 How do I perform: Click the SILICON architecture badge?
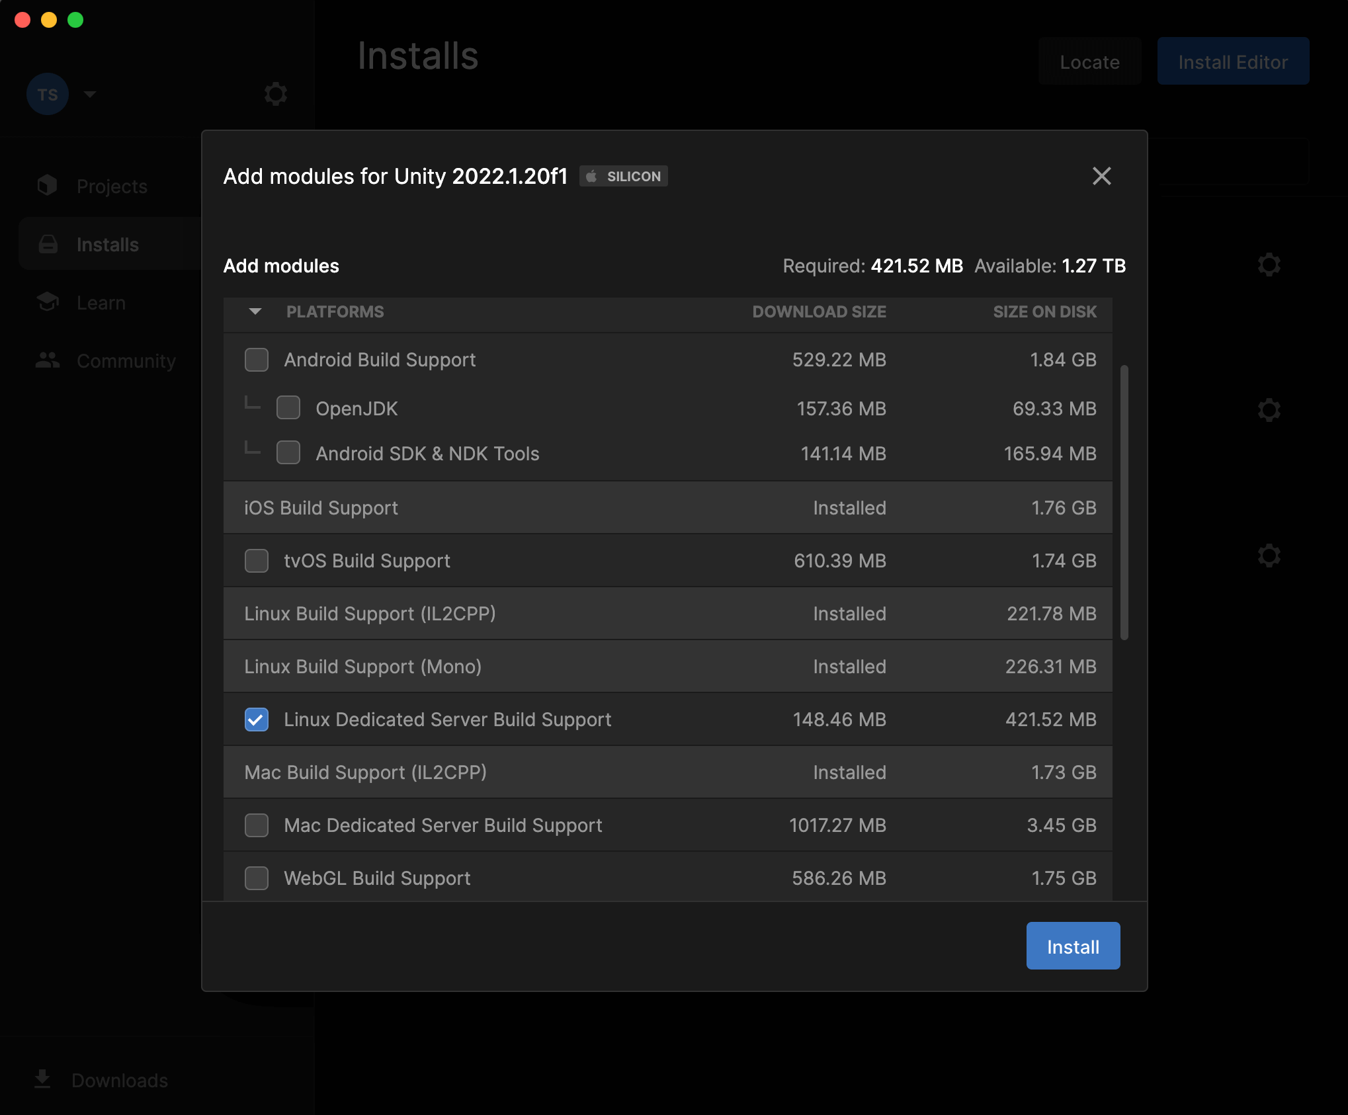pos(622,176)
